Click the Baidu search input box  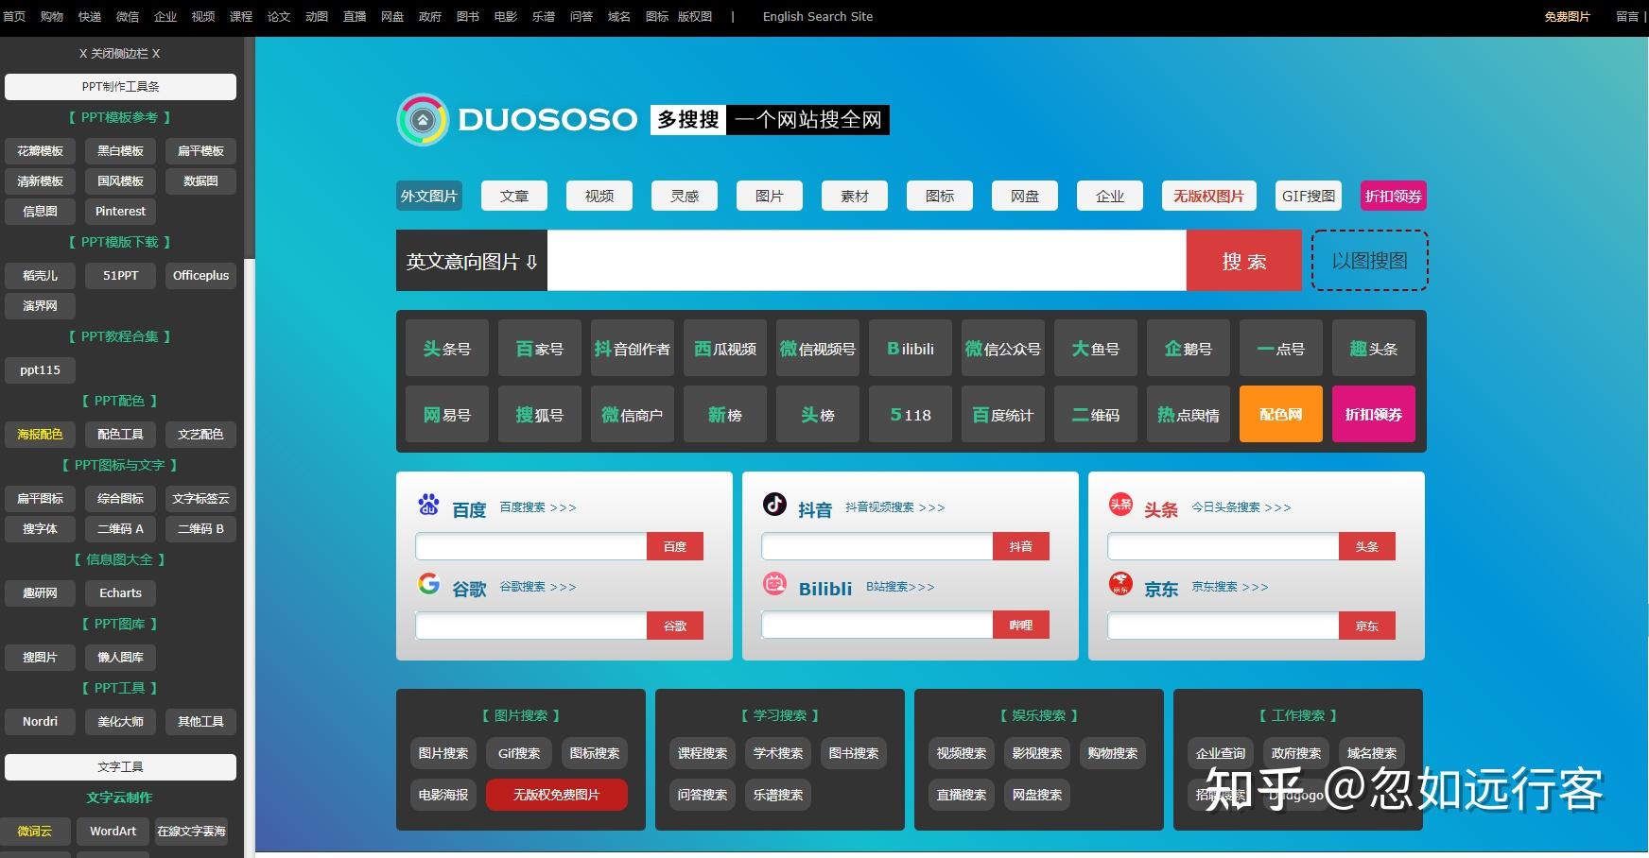point(531,546)
